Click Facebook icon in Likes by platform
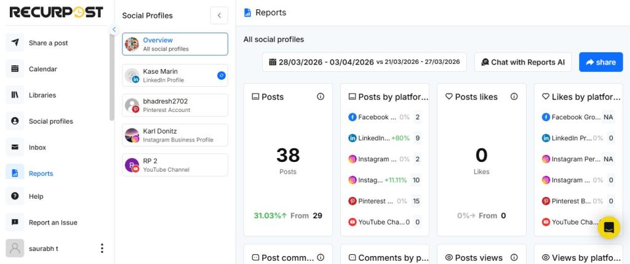 546,117
